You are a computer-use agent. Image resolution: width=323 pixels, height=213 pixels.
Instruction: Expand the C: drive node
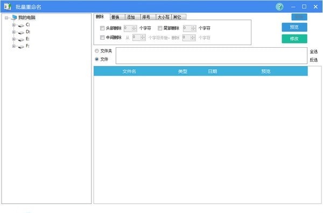14,25
